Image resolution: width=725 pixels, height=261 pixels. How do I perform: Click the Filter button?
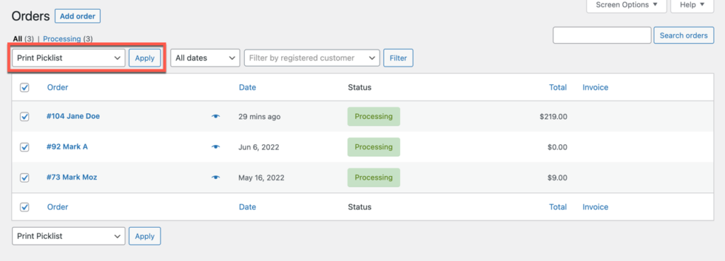[399, 58]
